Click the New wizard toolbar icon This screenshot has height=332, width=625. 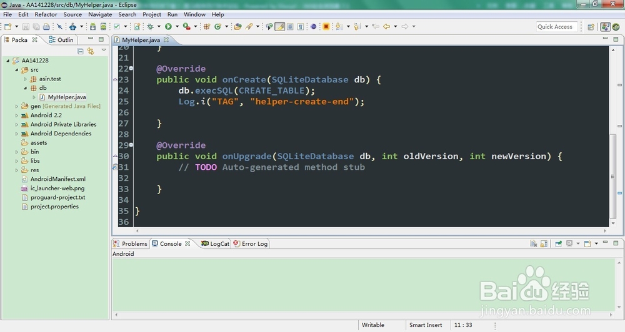click(x=7, y=27)
